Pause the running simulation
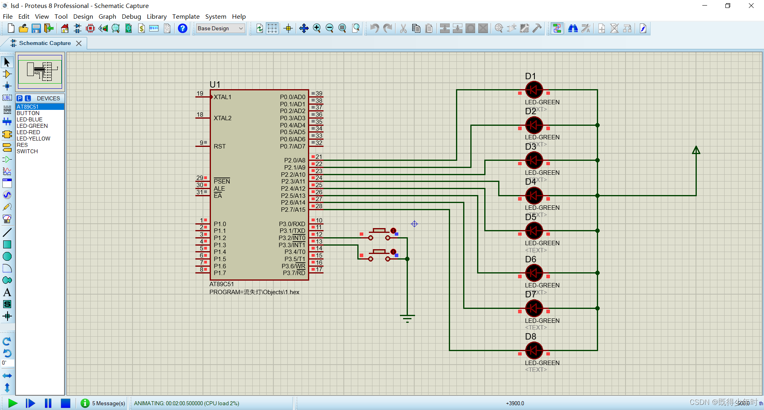The width and height of the screenshot is (764, 410). (x=48, y=403)
